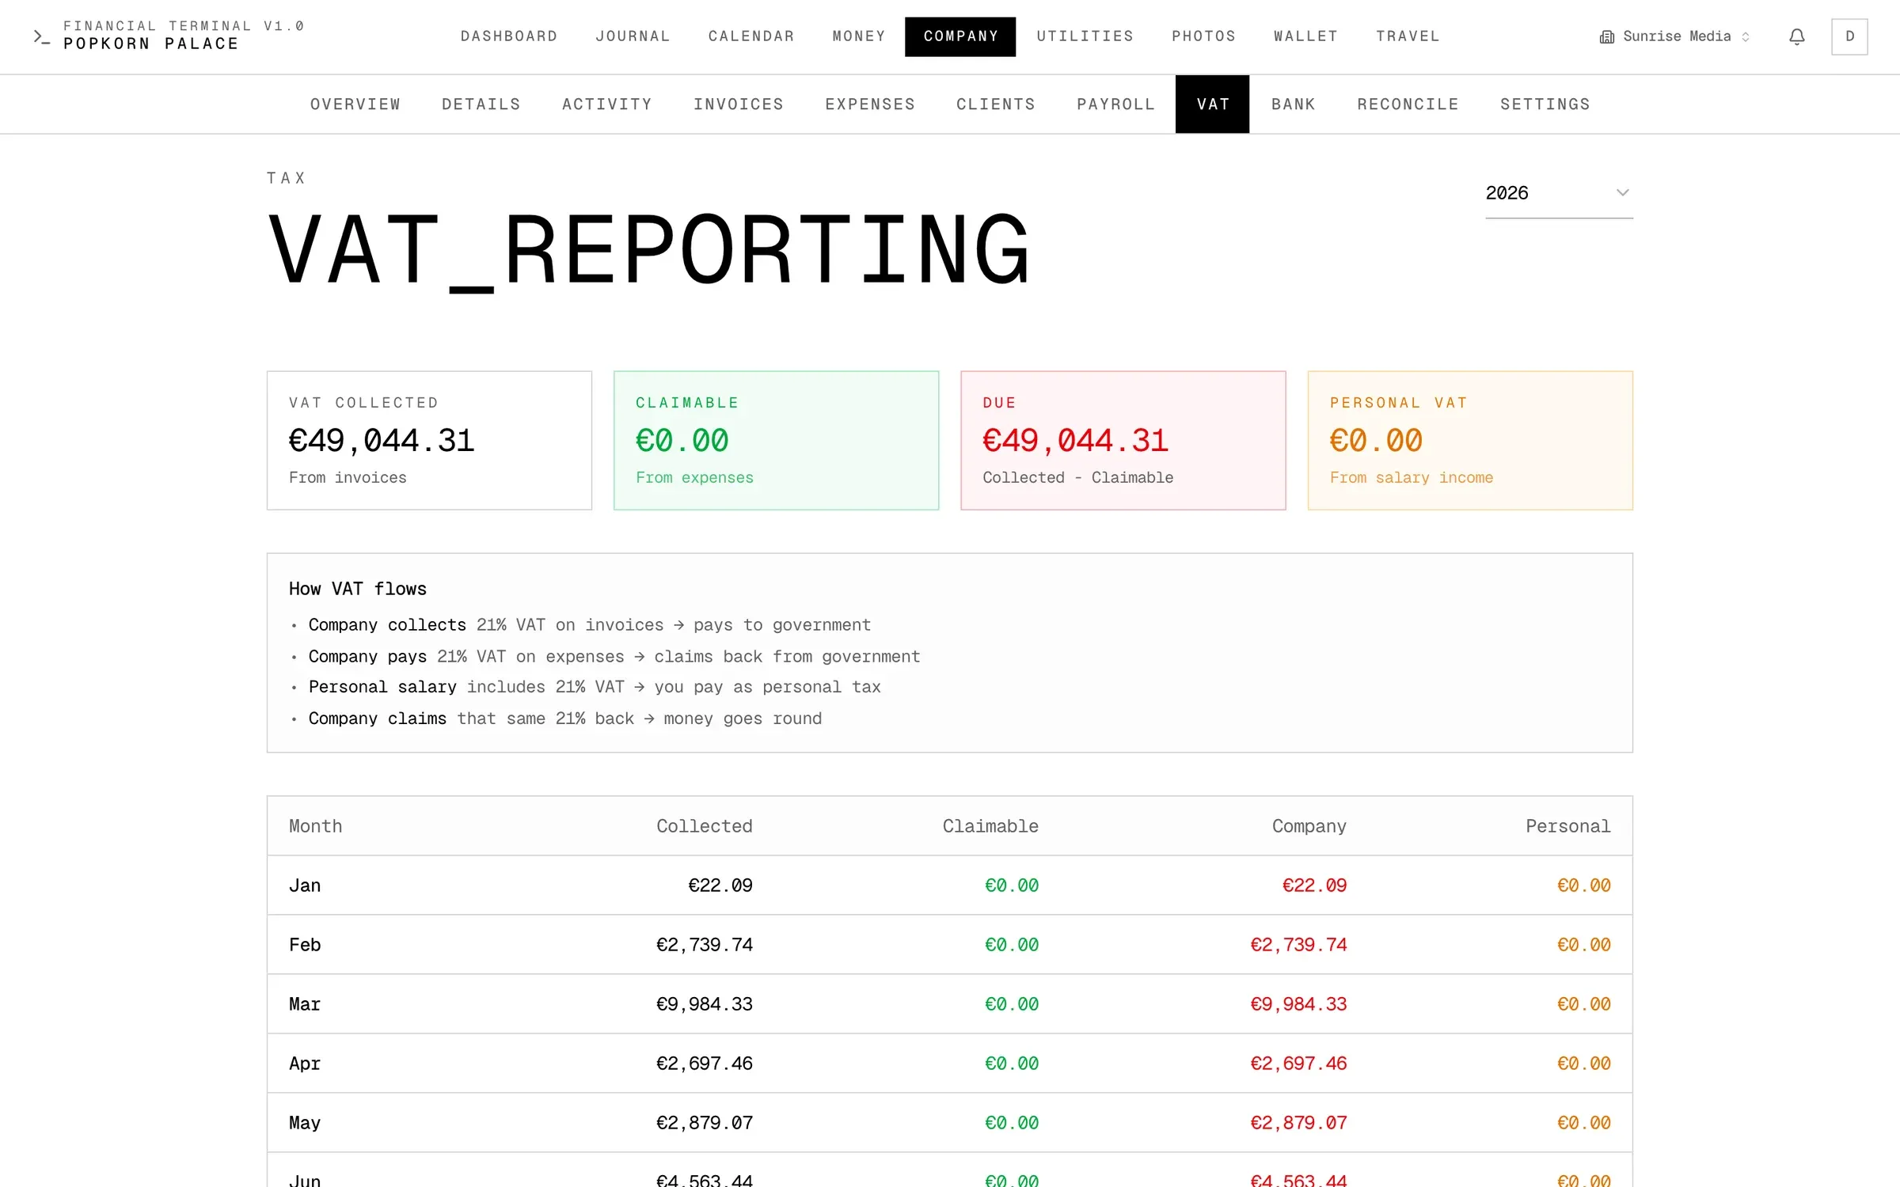1900x1187 pixels.
Task: Click the VAT Collected summary card
Action: click(x=429, y=440)
